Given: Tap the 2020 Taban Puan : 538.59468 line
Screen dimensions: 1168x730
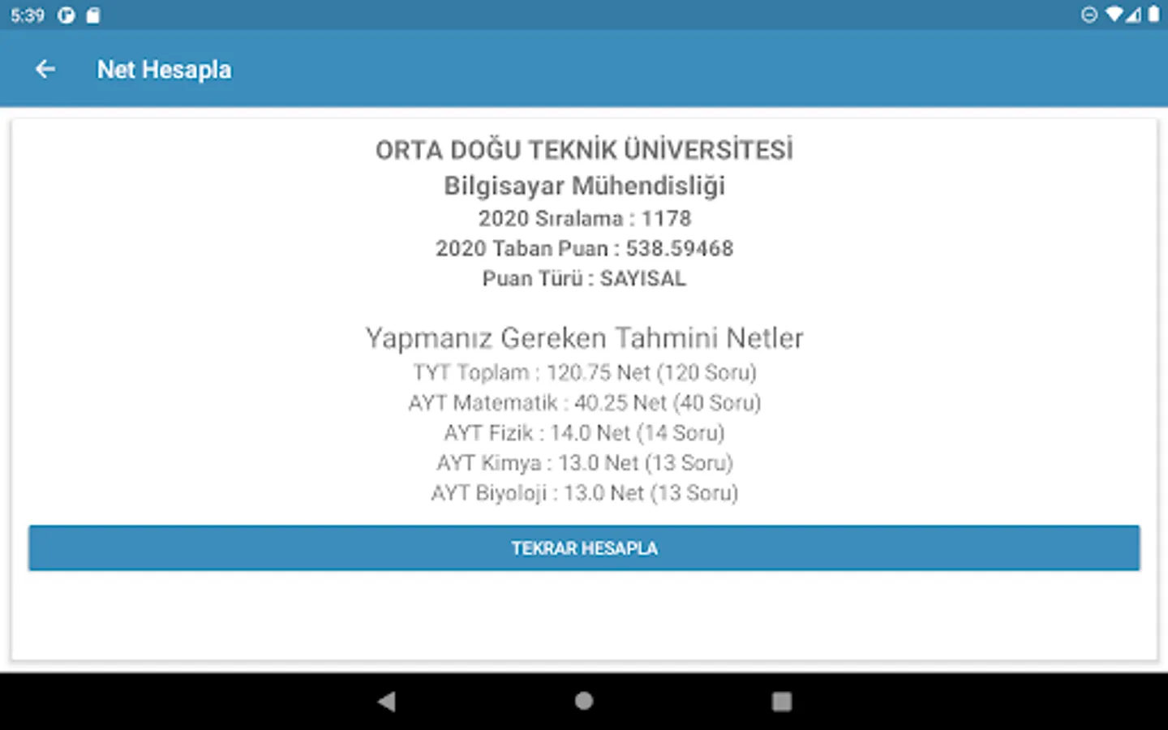Looking at the screenshot, I should point(584,248).
